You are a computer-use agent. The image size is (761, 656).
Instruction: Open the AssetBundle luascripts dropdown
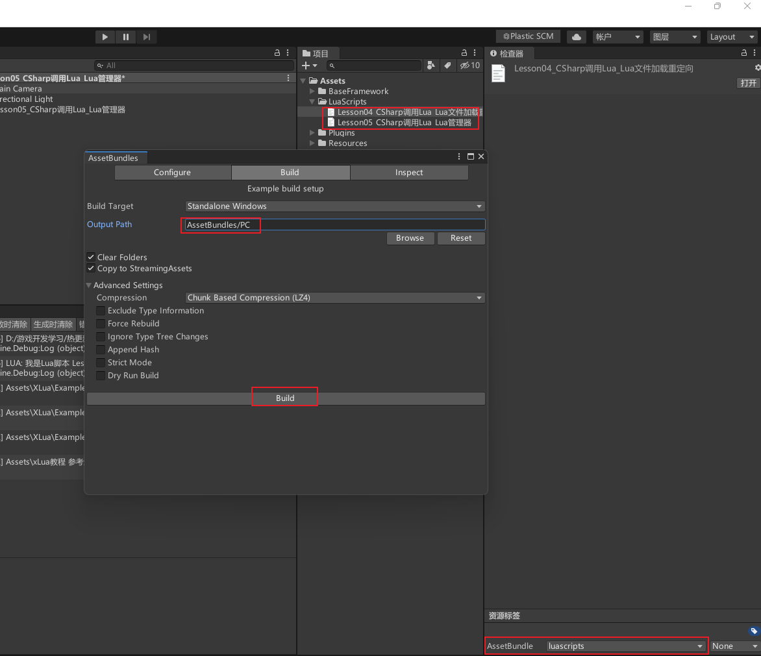(x=626, y=646)
